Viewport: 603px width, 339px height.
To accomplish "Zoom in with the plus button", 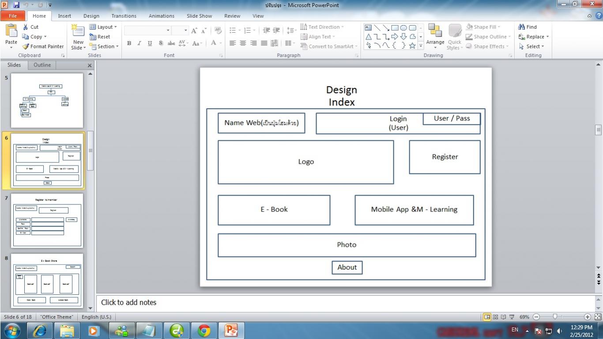I will [x=588, y=317].
